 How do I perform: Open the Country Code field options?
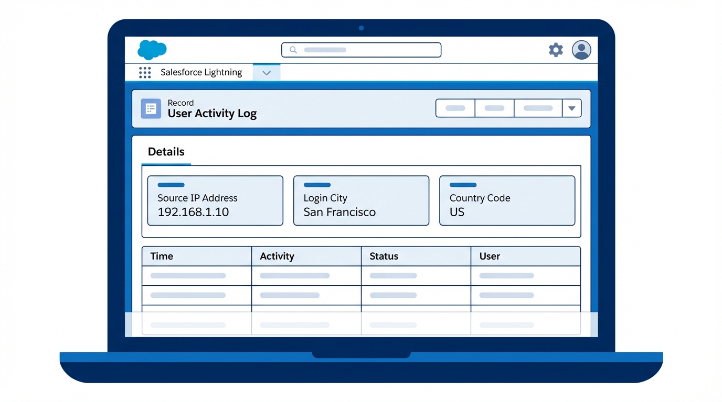[462, 185]
